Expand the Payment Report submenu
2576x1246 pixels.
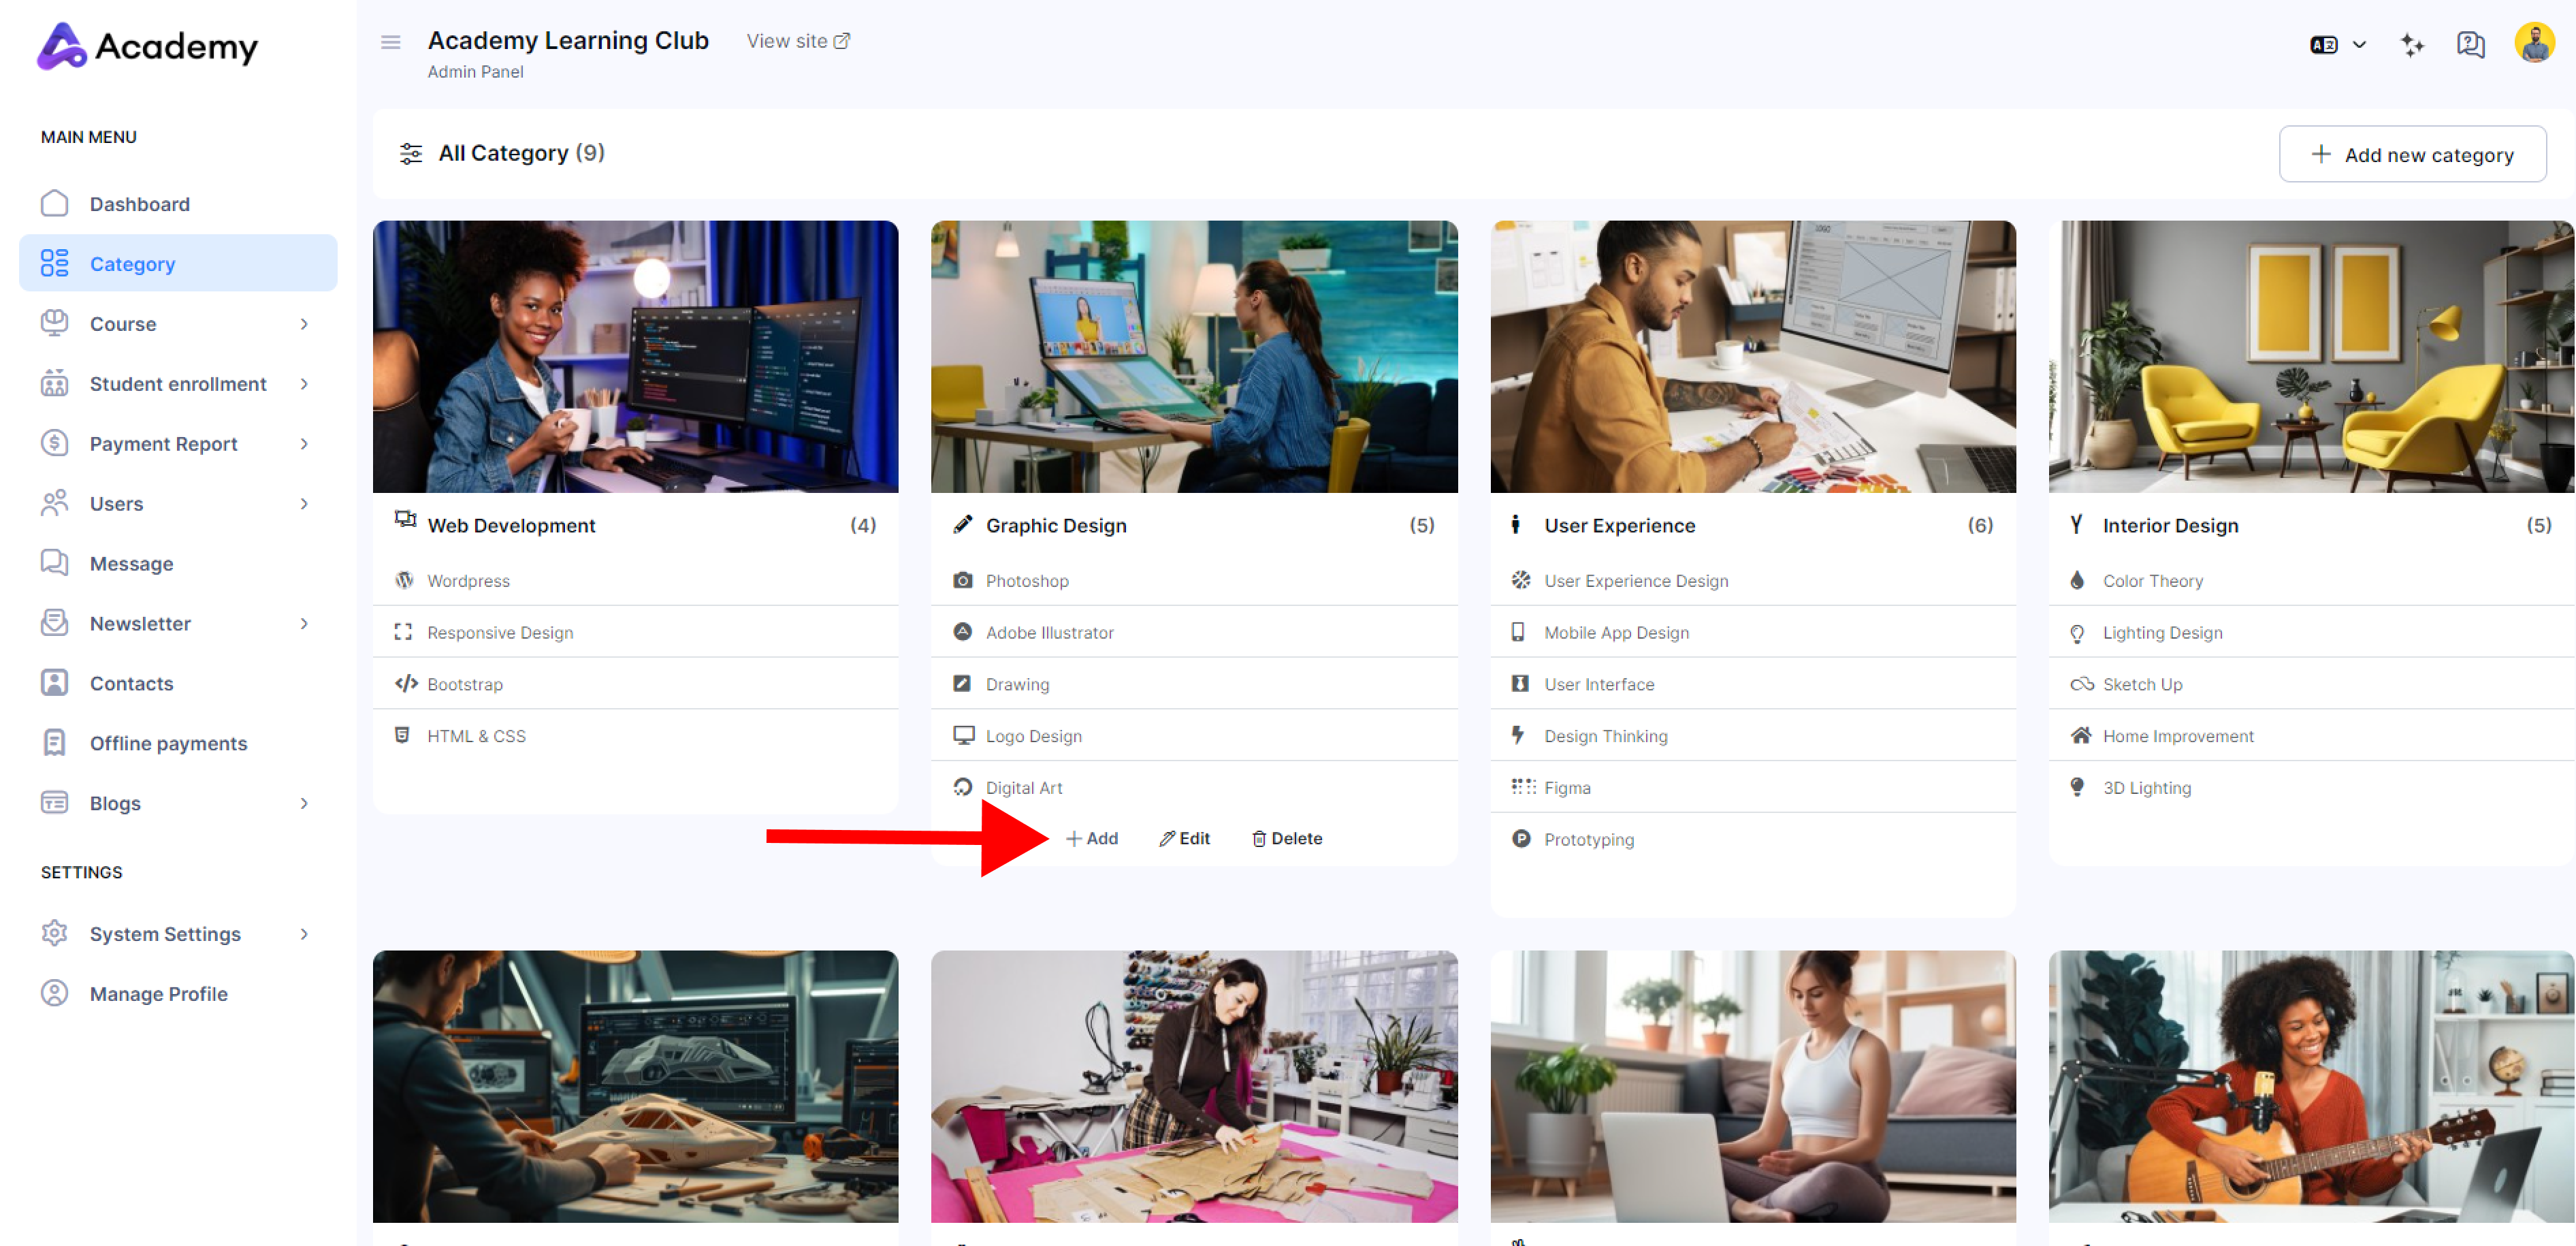point(304,444)
